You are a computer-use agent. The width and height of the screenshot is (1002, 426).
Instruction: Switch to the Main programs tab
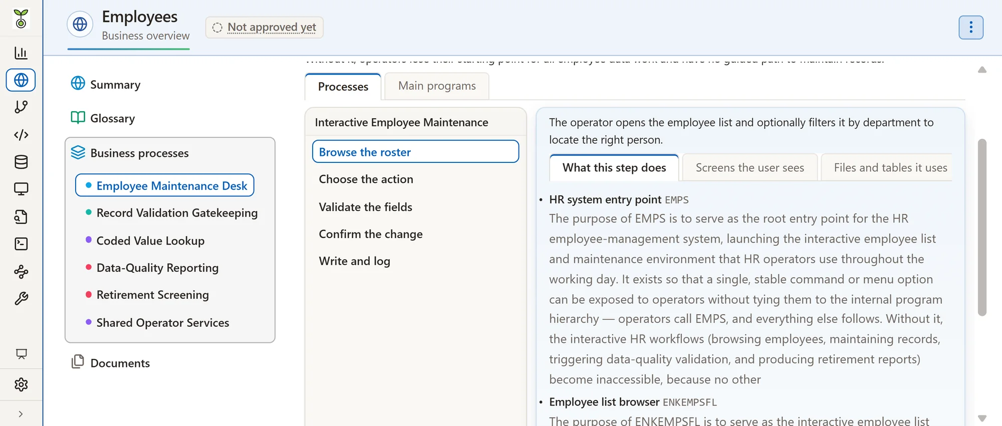coord(437,86)
